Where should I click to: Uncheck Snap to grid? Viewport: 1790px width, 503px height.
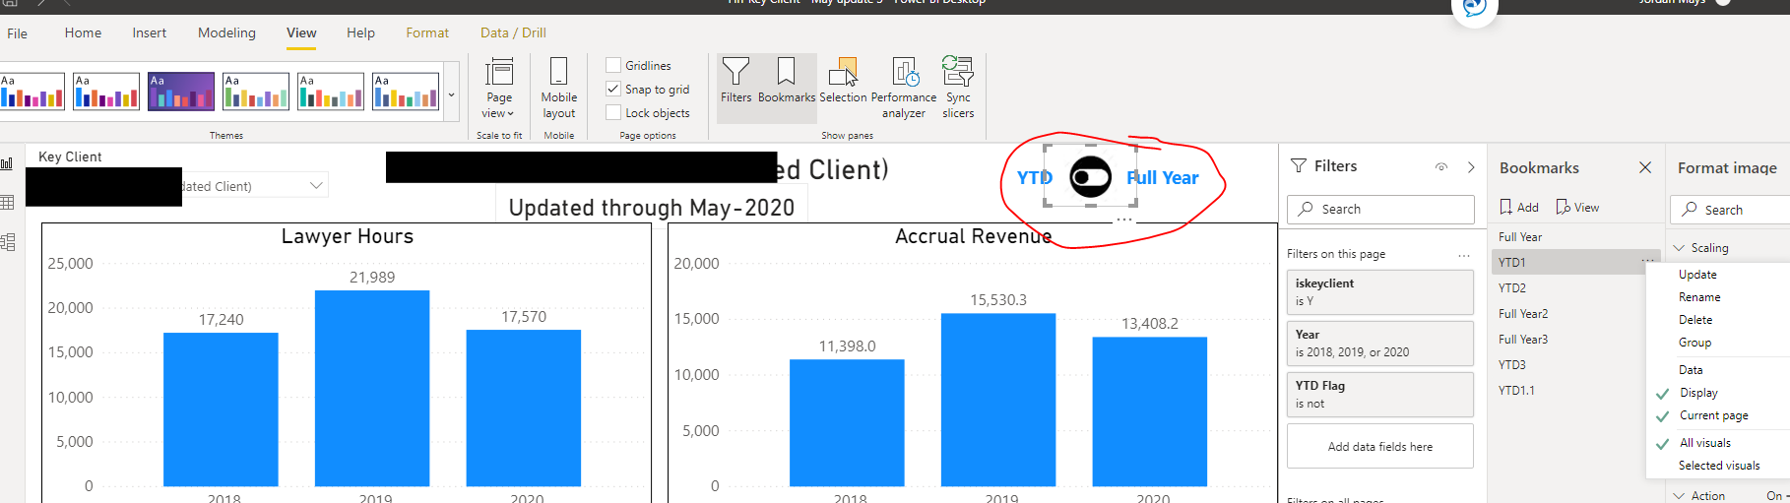point(613,89)
